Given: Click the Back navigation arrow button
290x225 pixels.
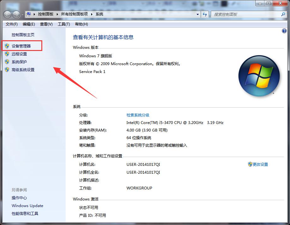Looking at the screenshot, I should coord(8,14).
